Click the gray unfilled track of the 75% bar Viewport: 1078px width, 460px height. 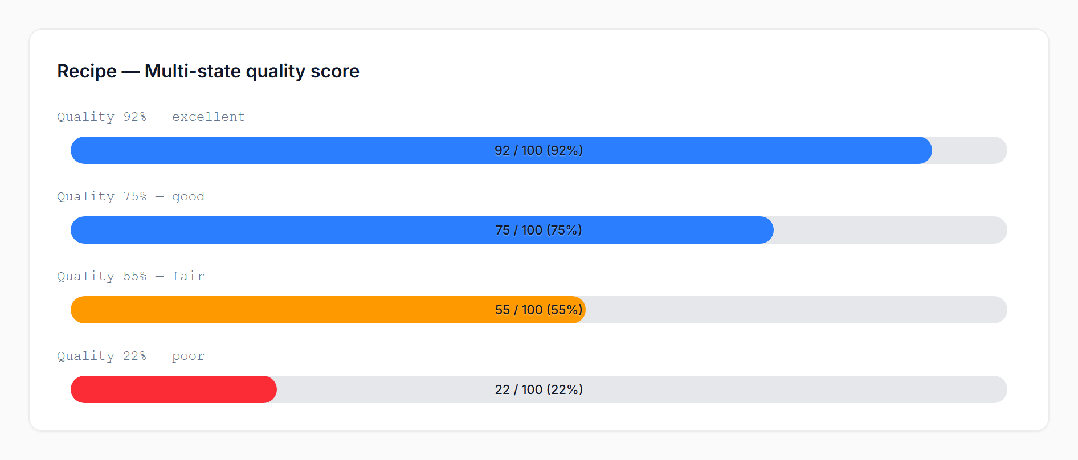point(889,230)
